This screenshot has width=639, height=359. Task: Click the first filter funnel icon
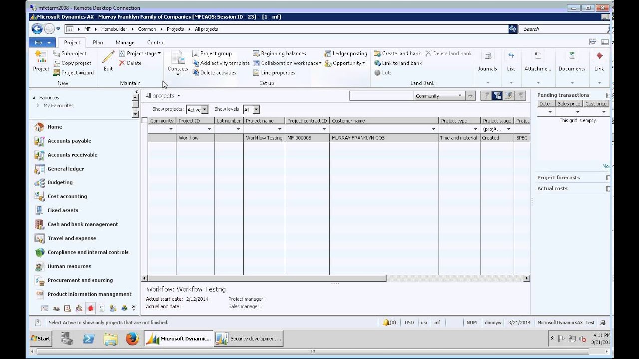tap(485, 96)
